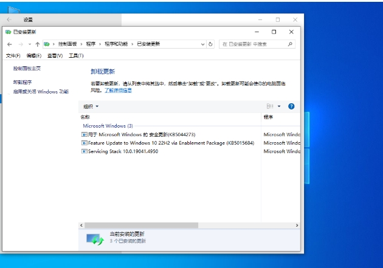Screen dimensions: 383x268
Task: Open the 查看(V) menu
Action: pyautogui.click(x=55, y=56)
